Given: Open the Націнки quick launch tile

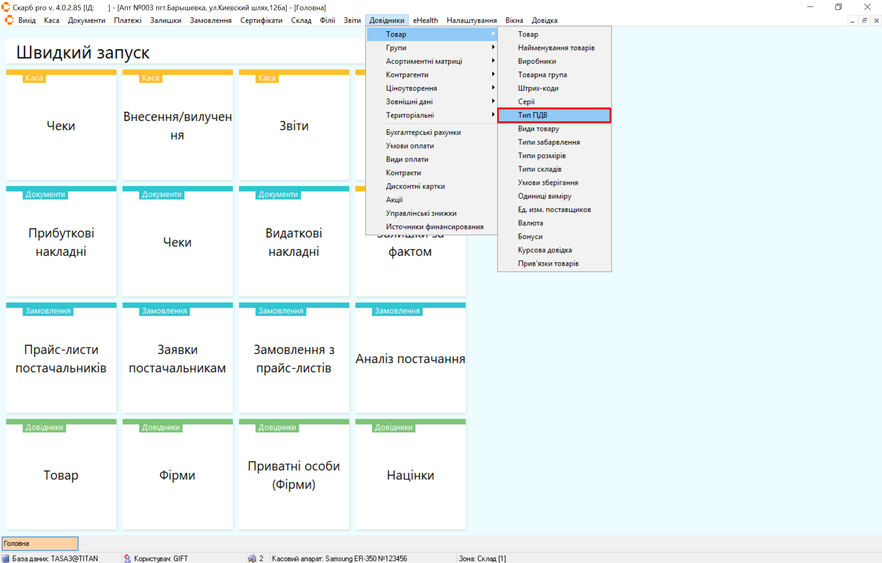Looking at the screenshot, I should tap(410, 475).
